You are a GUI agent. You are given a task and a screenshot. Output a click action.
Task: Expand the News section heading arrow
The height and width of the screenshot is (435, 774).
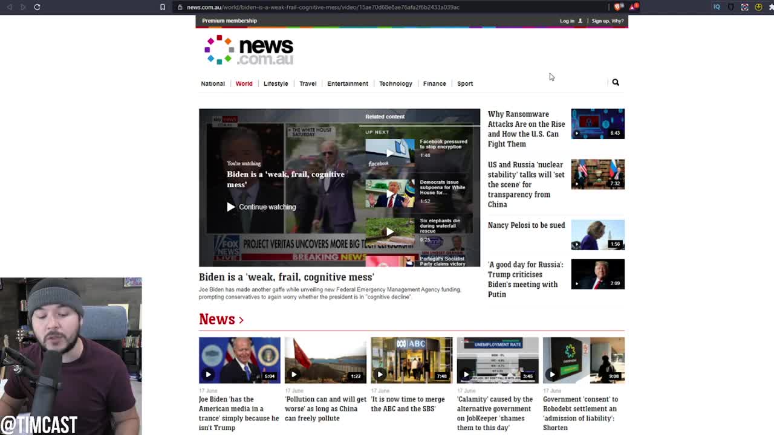pyautogui.click(x=241, y=320)
